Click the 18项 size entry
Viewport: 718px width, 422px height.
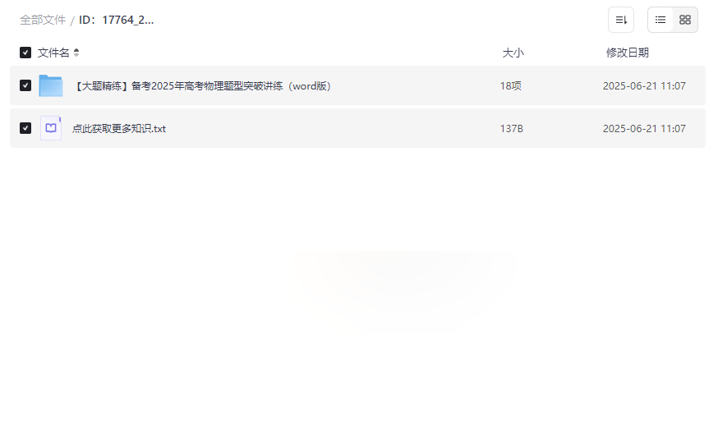pyautogui.click(x=510, y=86)
